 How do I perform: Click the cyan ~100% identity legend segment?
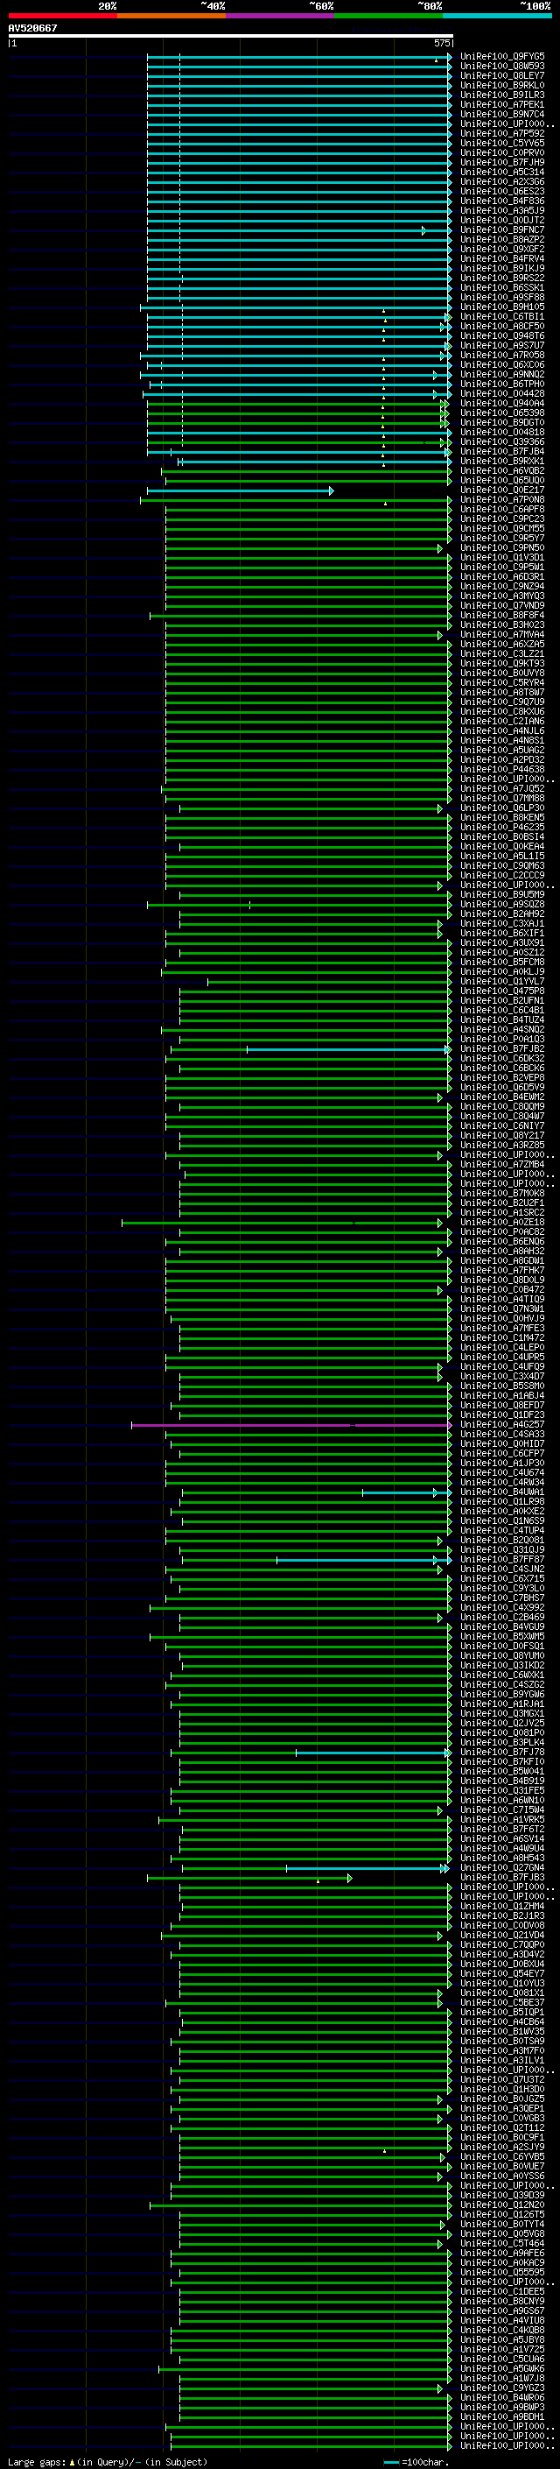[497, 16]
